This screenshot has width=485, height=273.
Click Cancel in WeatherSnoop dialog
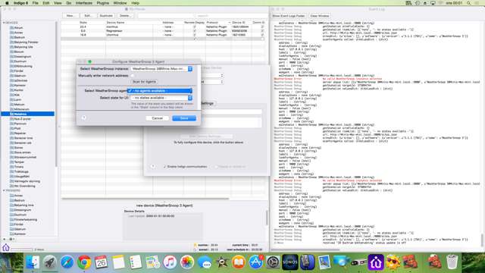[x=158, y=118]
